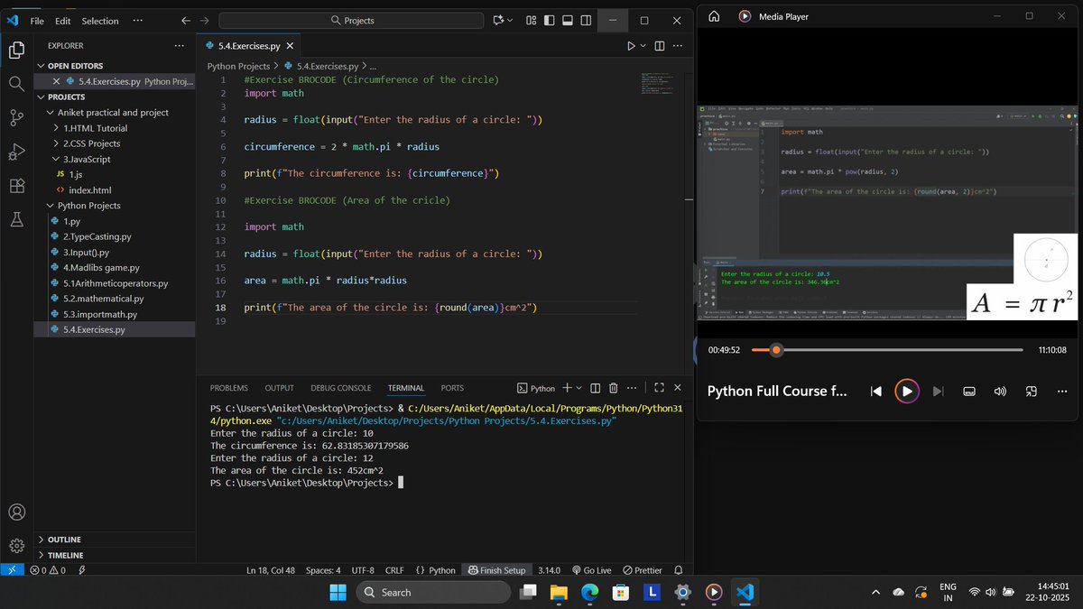Click Prettier in the status bar
This screenshot has width=1083, height=609.
point(642,570)
